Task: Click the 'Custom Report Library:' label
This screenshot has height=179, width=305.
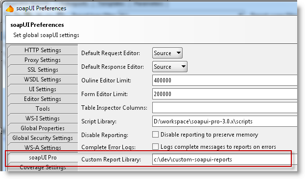Action: point(111,159)
